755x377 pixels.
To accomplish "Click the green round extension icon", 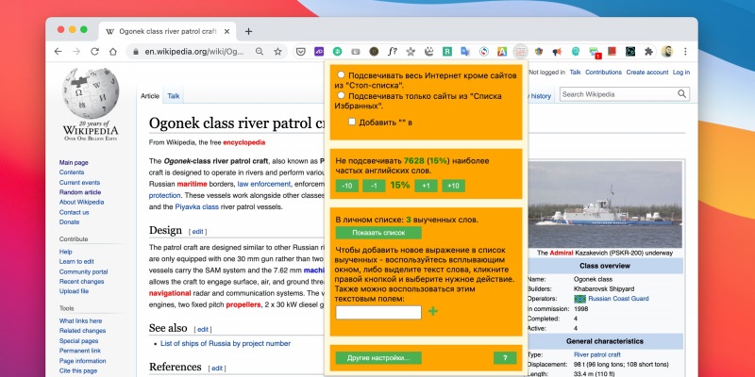I will [x=337, y=52].
